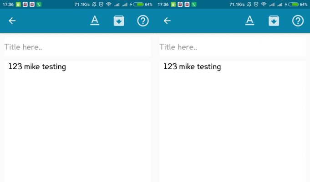Tap the empty body area of right note
Viewport: 310px width, 182px height.
point(232,126)
